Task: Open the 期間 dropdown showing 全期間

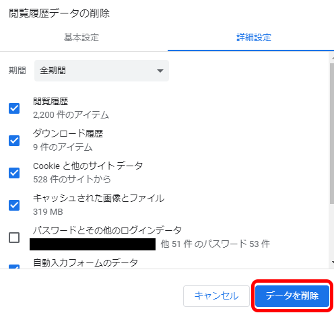Action: click(102, 71)
